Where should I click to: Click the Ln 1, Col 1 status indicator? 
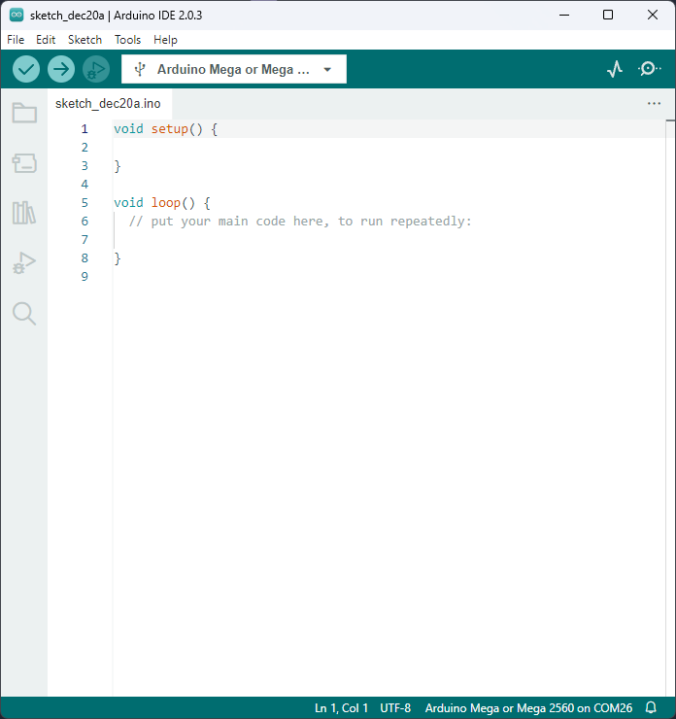tap(341, 708)
